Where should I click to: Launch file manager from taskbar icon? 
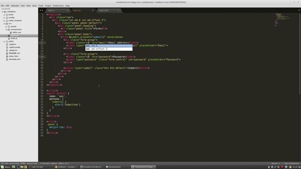click(x=22, y=167)
